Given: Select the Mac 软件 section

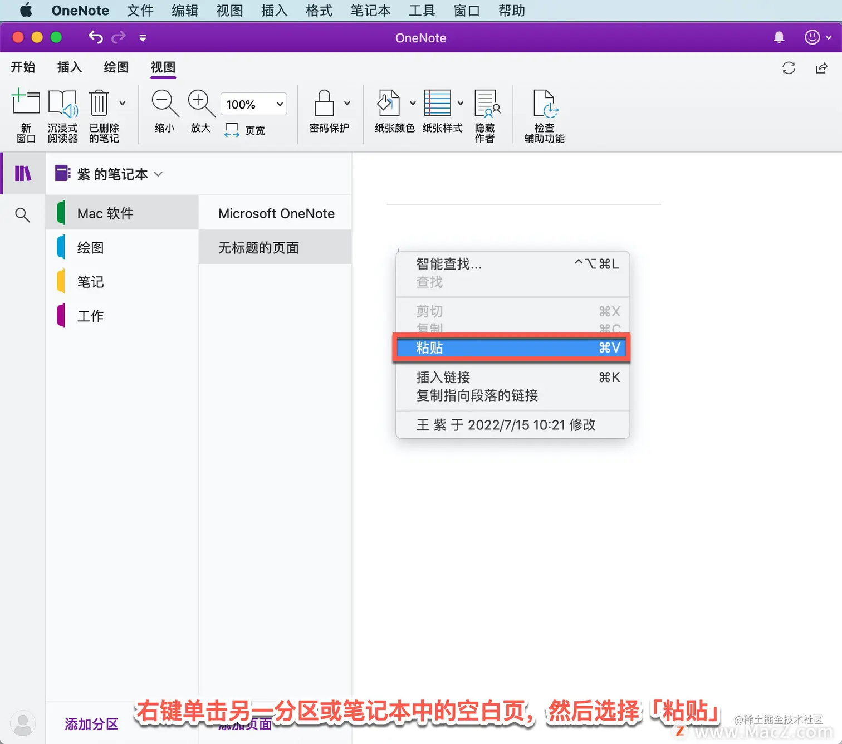Looking at the screenshot, I should coord(122,213).
